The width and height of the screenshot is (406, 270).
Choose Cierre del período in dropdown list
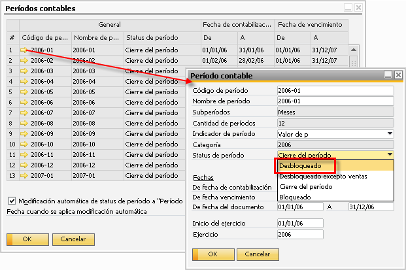click(336, 186)
